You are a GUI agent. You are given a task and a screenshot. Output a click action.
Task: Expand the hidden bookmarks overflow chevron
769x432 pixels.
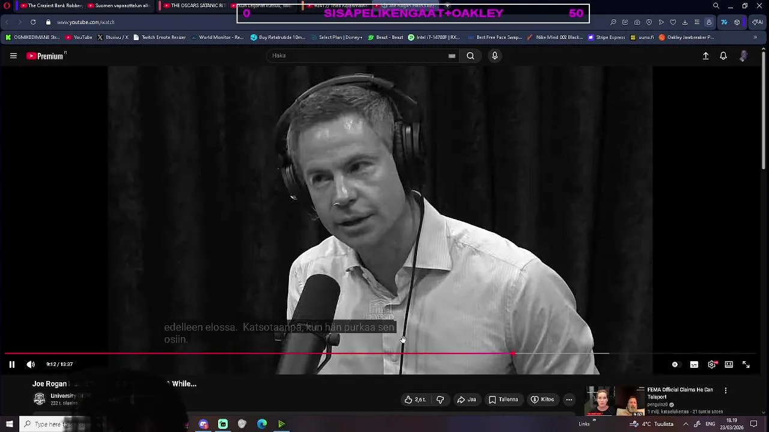[755, 37]
